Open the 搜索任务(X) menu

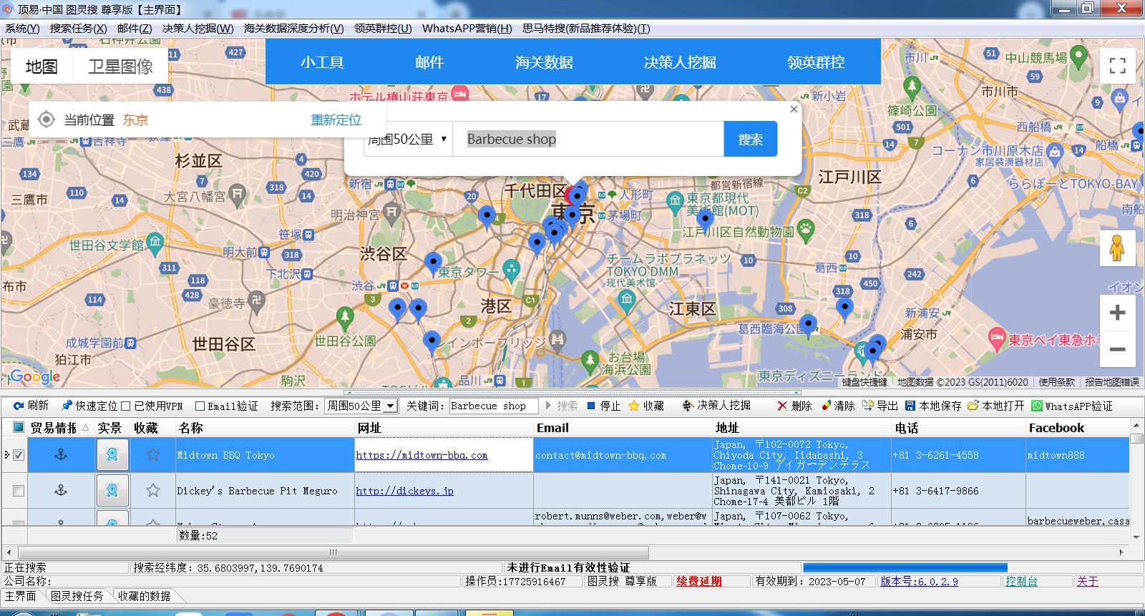click(78, 28)
